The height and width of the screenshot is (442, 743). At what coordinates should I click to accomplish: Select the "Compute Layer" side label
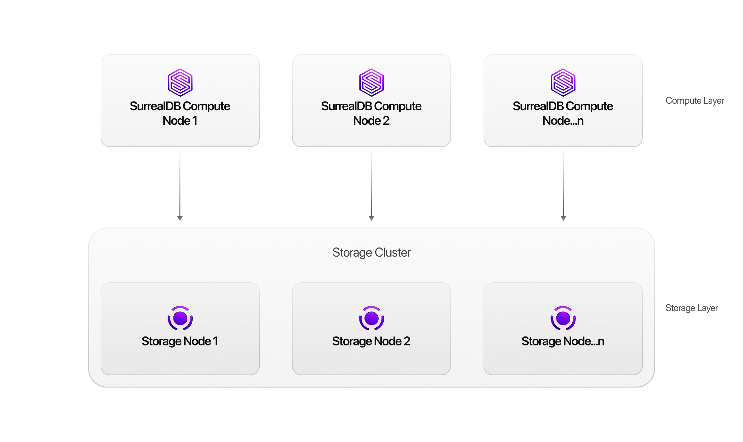point(695,101)
